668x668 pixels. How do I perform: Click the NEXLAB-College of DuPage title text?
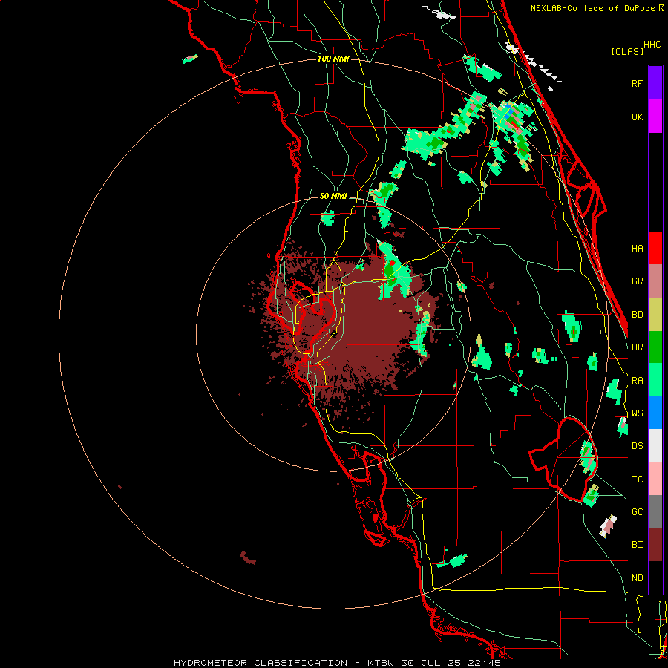coord(592,8)
